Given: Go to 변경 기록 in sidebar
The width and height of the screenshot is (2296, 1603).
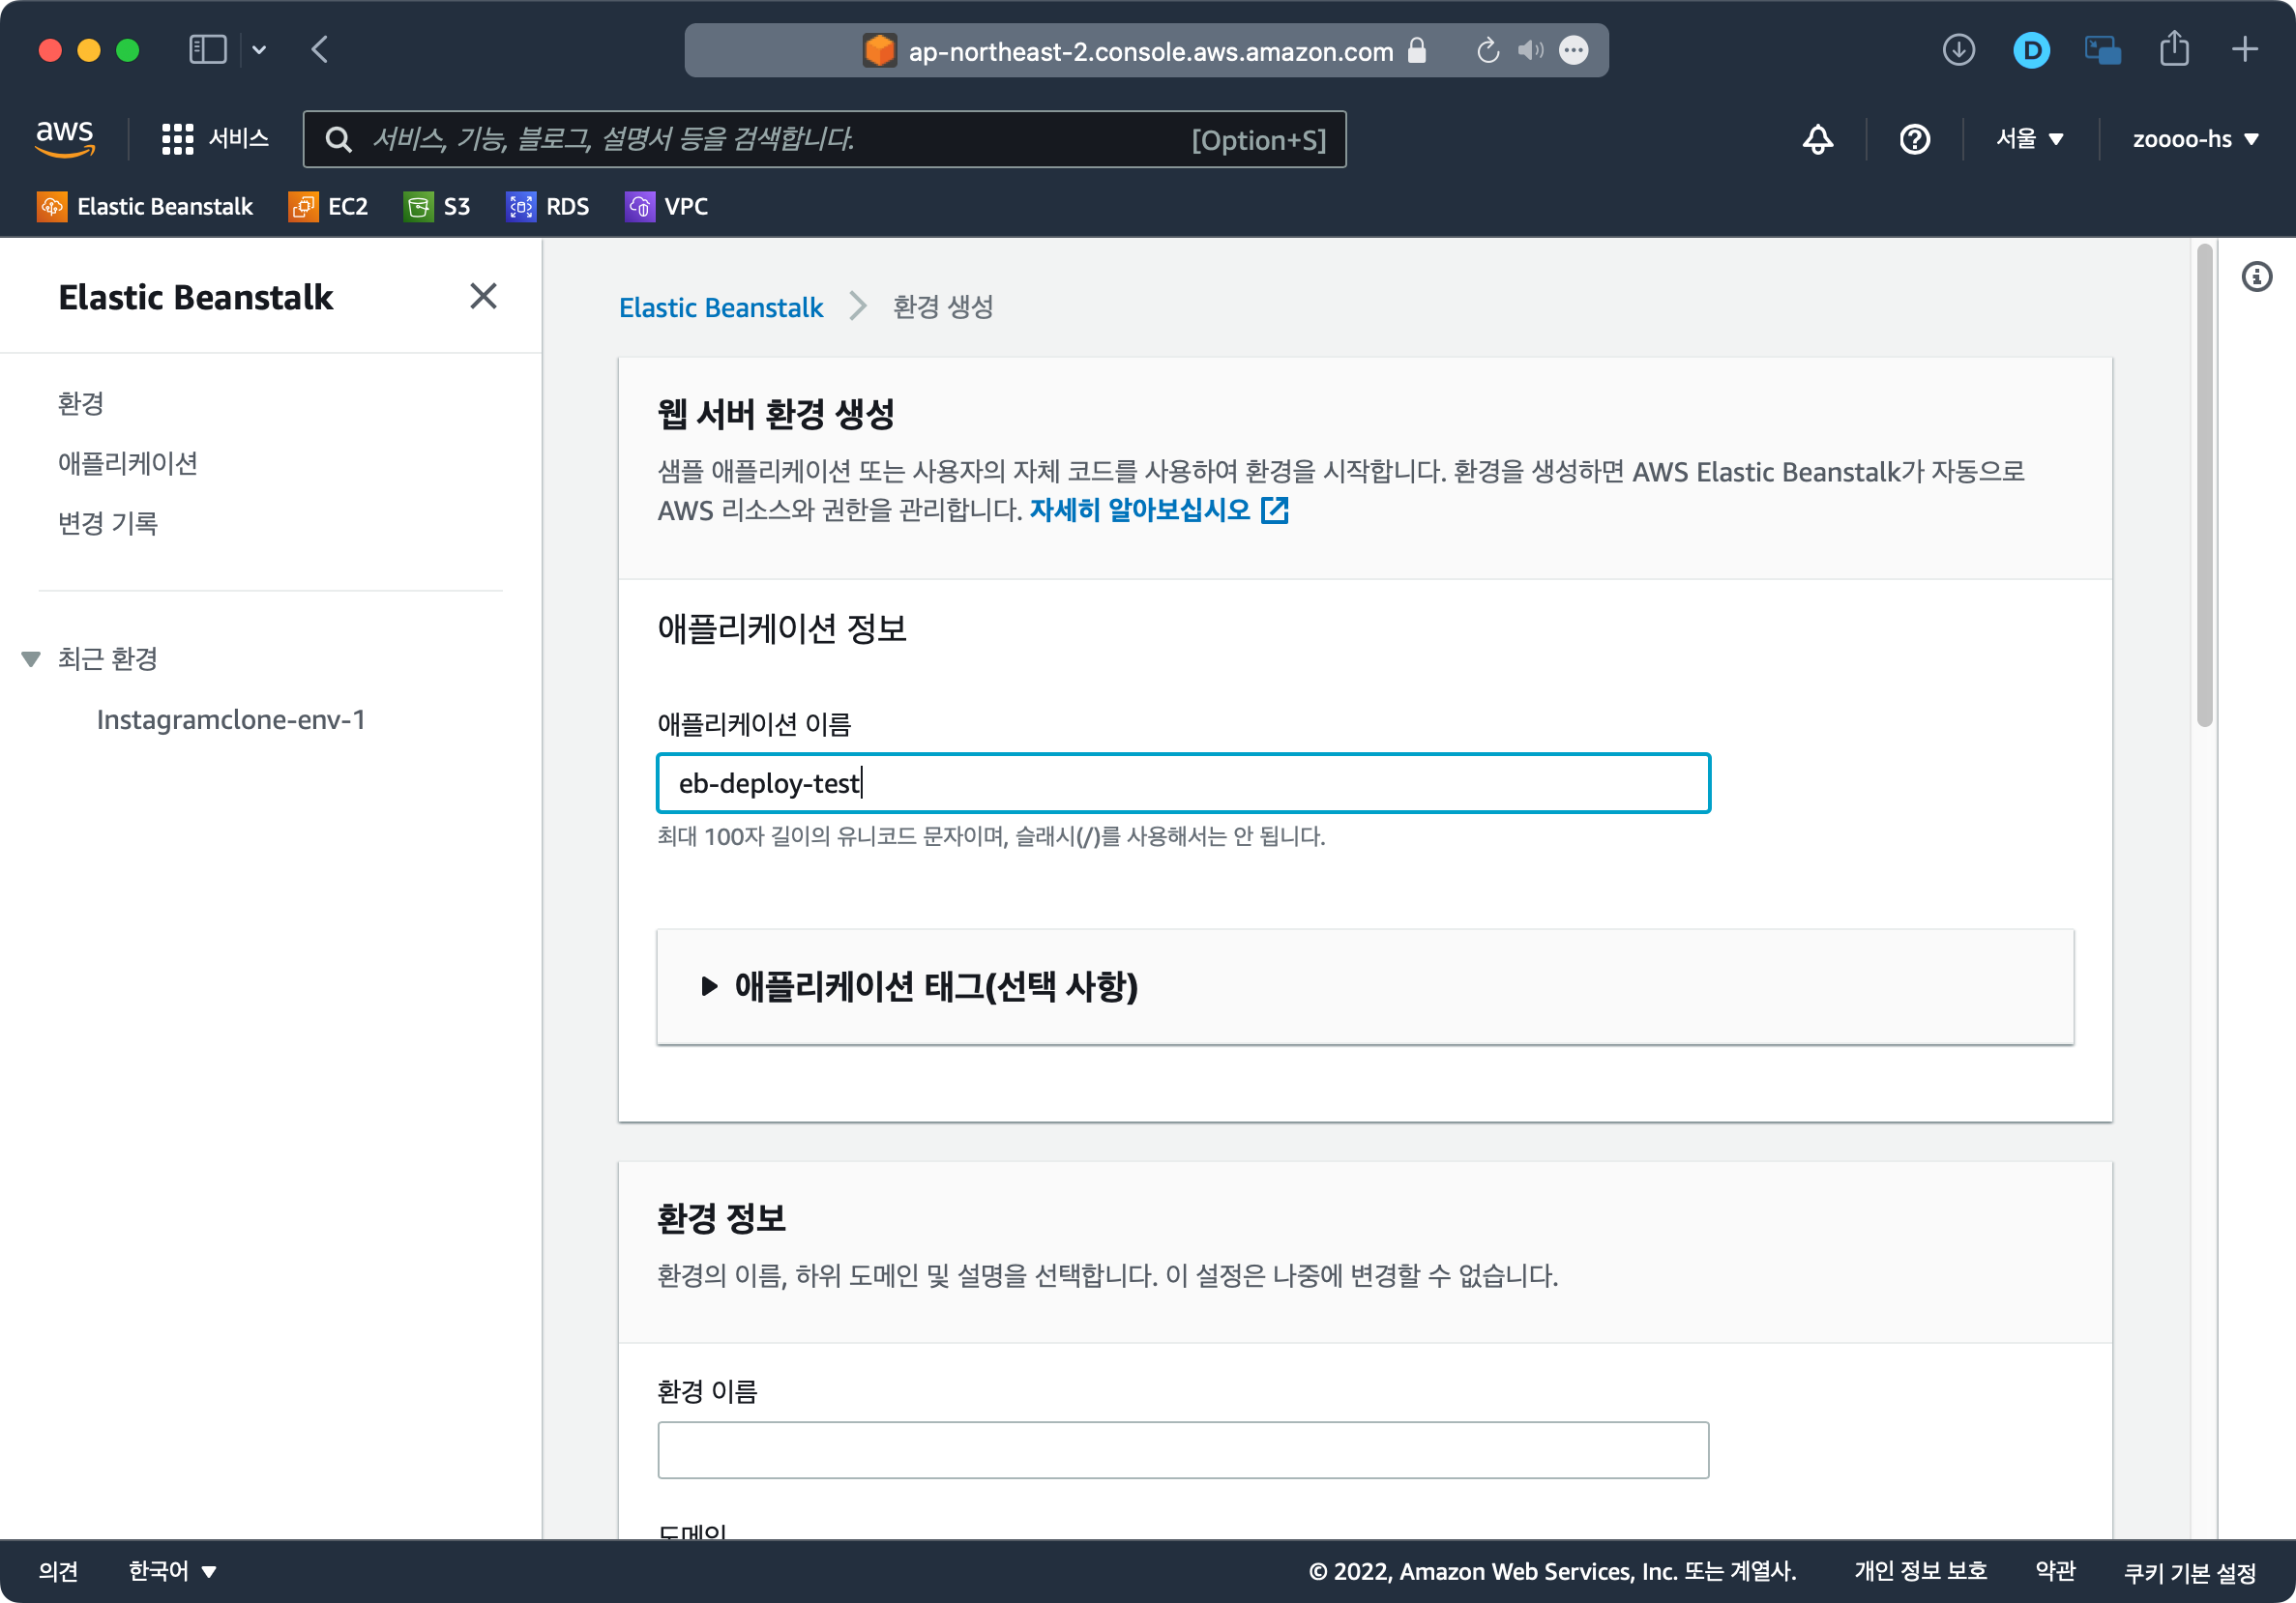Looking at the screenshot, I should 108,523.
